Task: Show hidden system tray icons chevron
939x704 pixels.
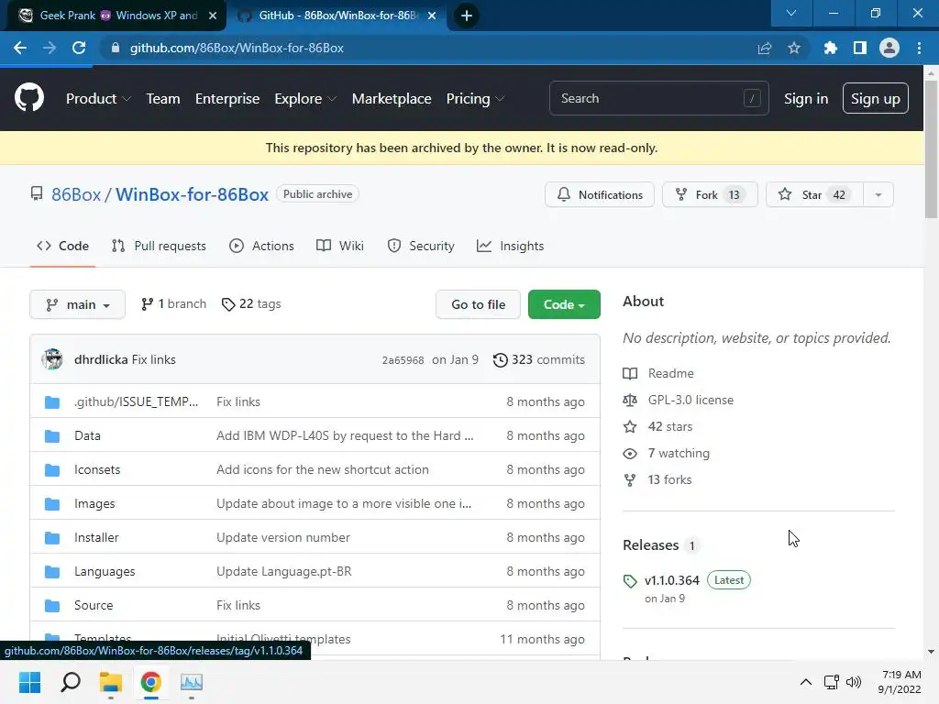Action: (x=806, y=682)
